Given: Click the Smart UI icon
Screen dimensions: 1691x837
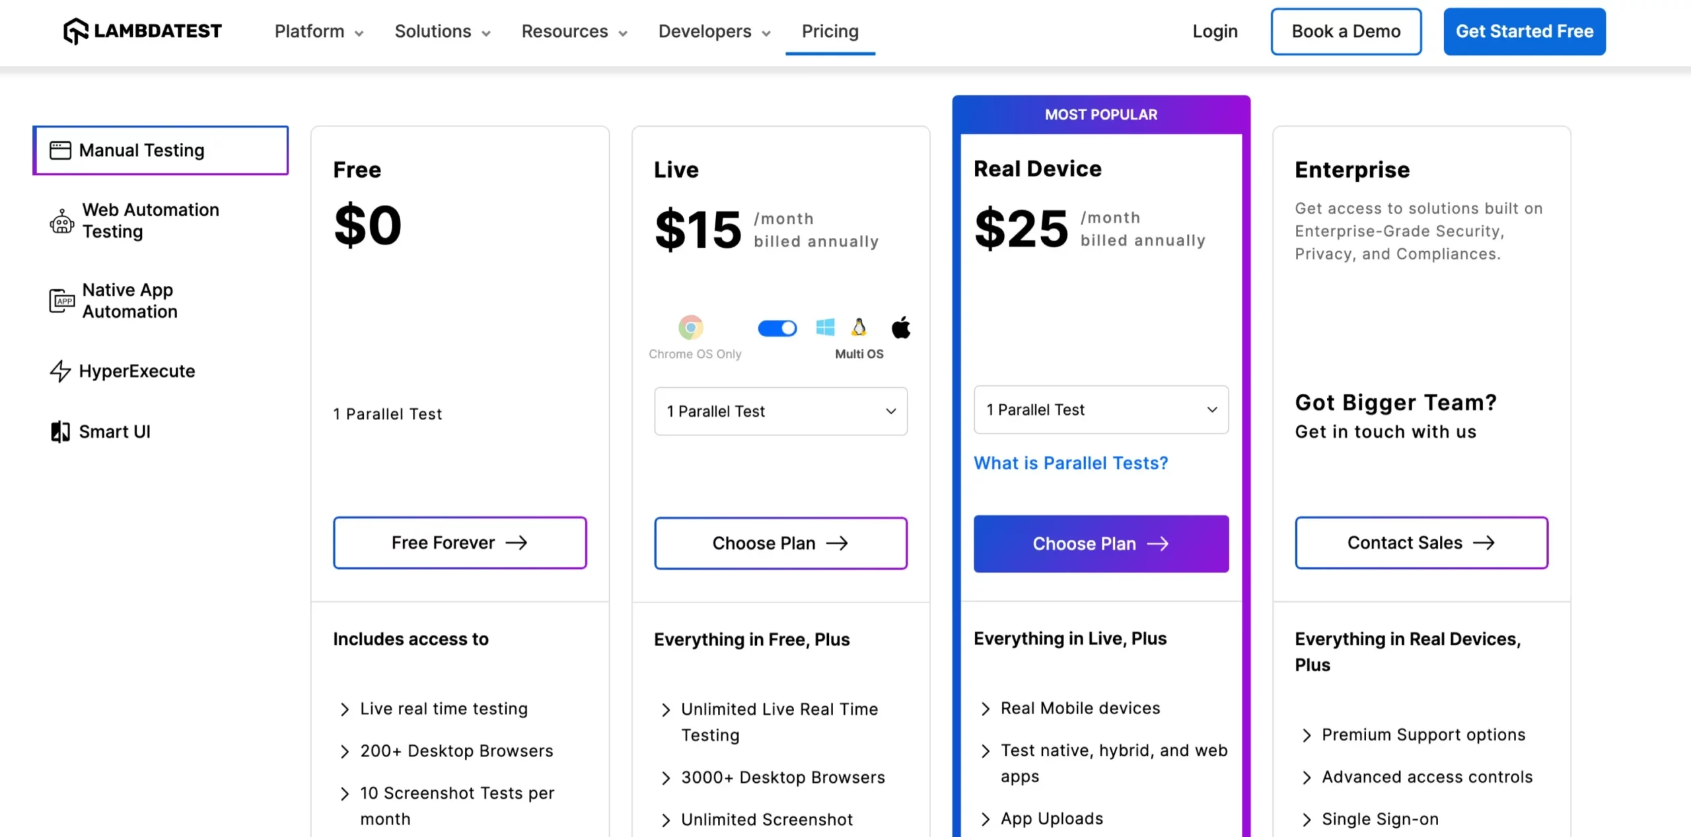Looking at the screenshot, I should click(x=59, y=431).
